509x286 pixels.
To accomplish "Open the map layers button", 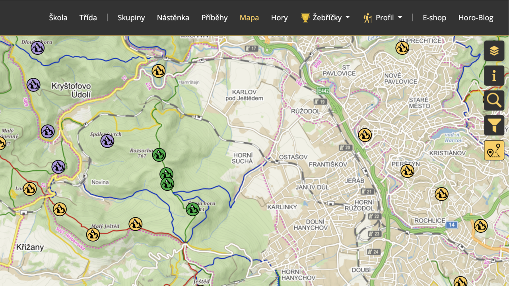I will pyautogui.click(x=494, y=51).
